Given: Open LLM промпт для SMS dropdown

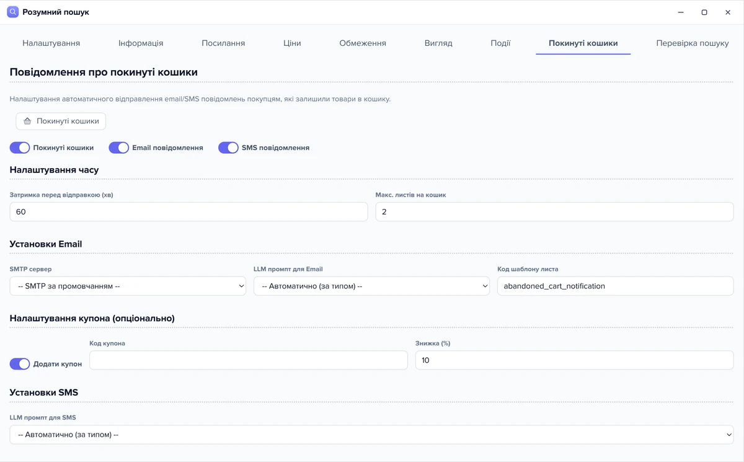Looking at the screenshot, I should tap(371, 435).
